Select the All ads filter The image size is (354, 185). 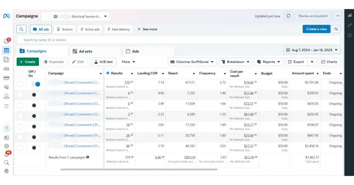click(41, 29)
